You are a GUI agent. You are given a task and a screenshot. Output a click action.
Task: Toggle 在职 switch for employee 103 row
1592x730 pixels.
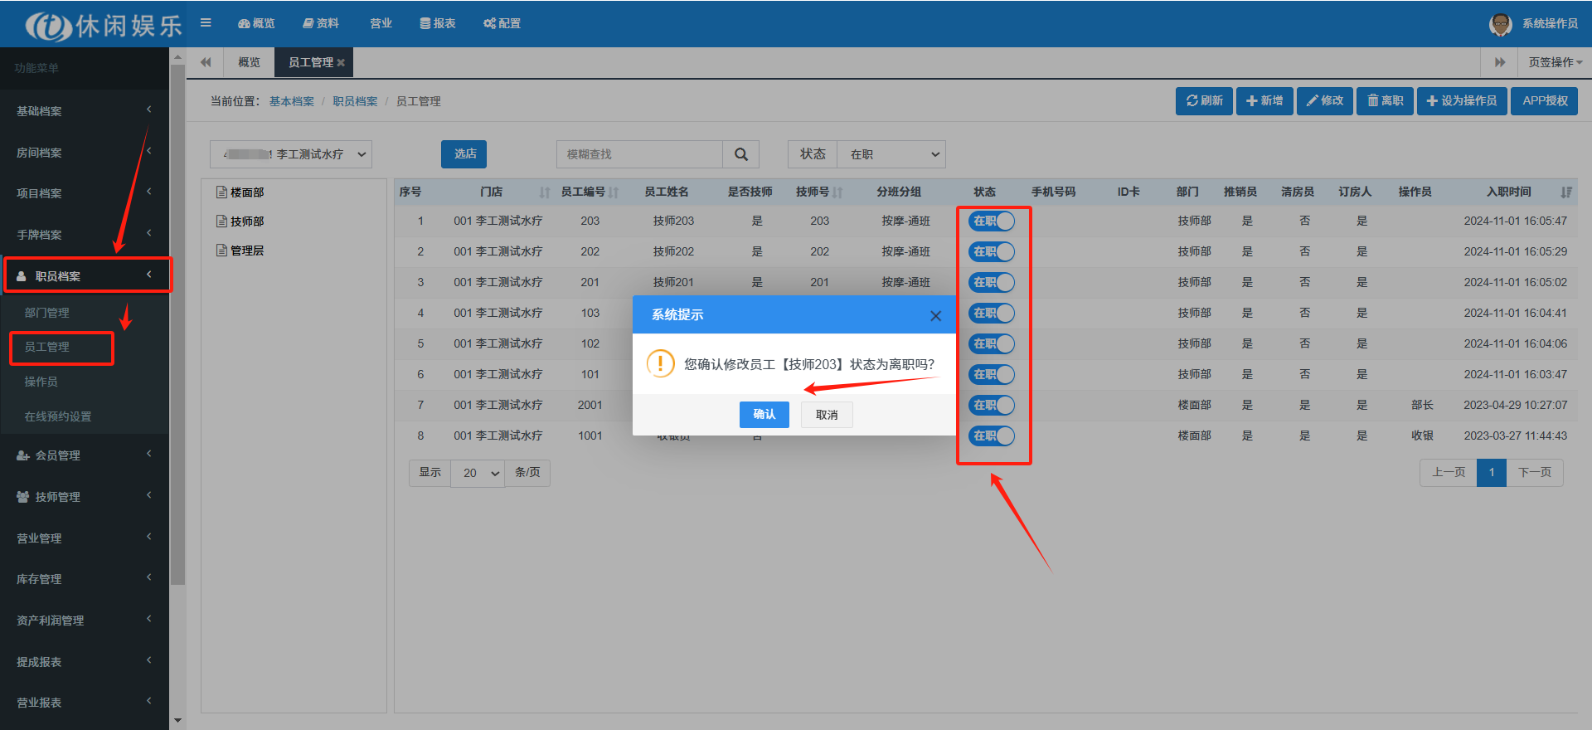(992, 314)
